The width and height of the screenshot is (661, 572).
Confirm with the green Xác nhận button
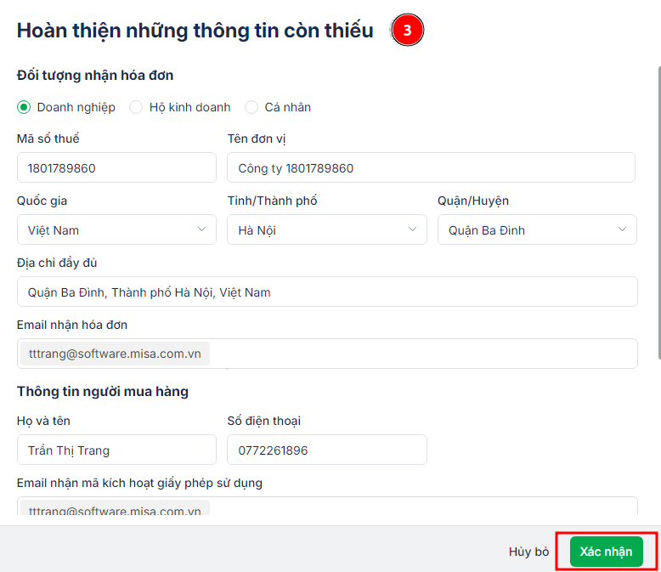tap(606, 552)
